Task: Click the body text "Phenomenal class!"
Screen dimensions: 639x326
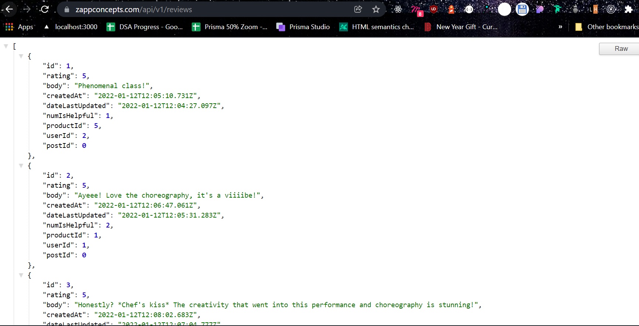Action: pos(112,86)
